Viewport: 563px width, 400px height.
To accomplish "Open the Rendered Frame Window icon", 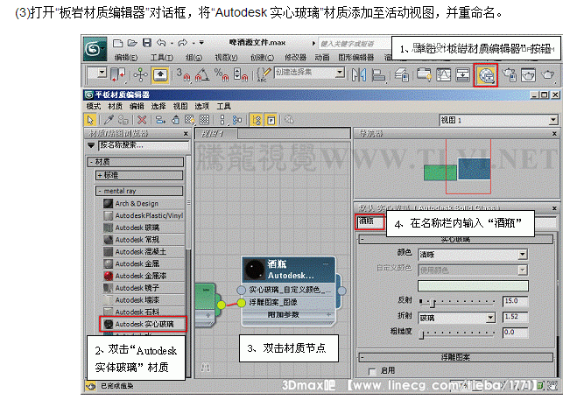I will (x=528, y=74).
